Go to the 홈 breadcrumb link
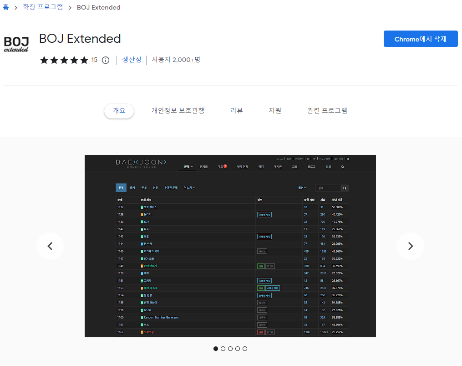The width and height of the screenshot is (462, 366). point(5,7)
